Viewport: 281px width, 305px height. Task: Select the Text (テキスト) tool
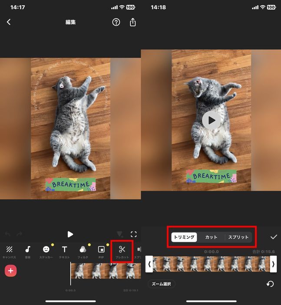(64, 251)
